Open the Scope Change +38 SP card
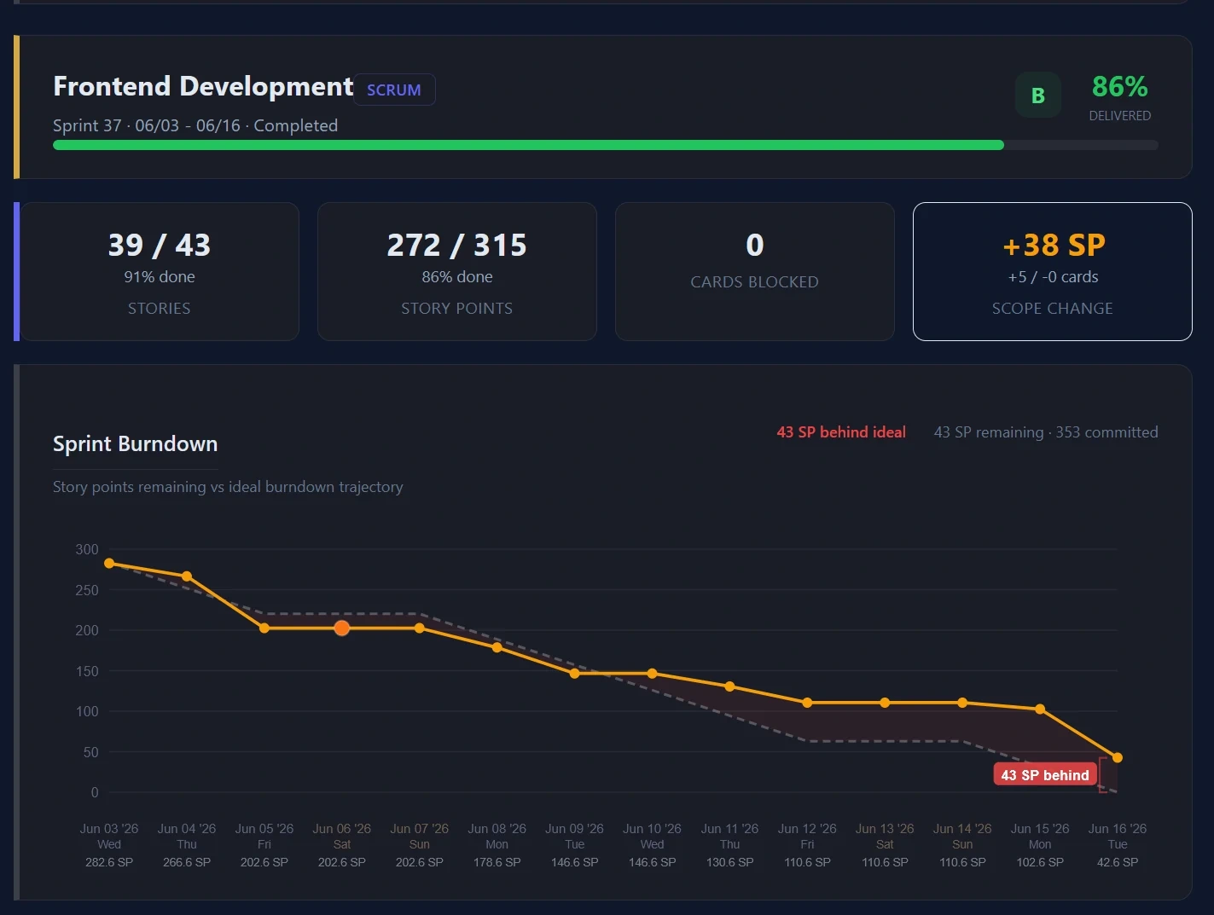Screen dimensions: 1214x915 1053,271
